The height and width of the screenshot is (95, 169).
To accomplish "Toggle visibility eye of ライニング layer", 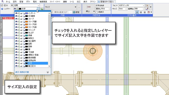I will pos(16,30).
